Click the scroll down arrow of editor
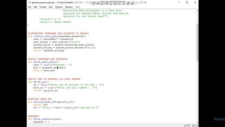Viewport: 225px width, 127px height. coord(198,122)
